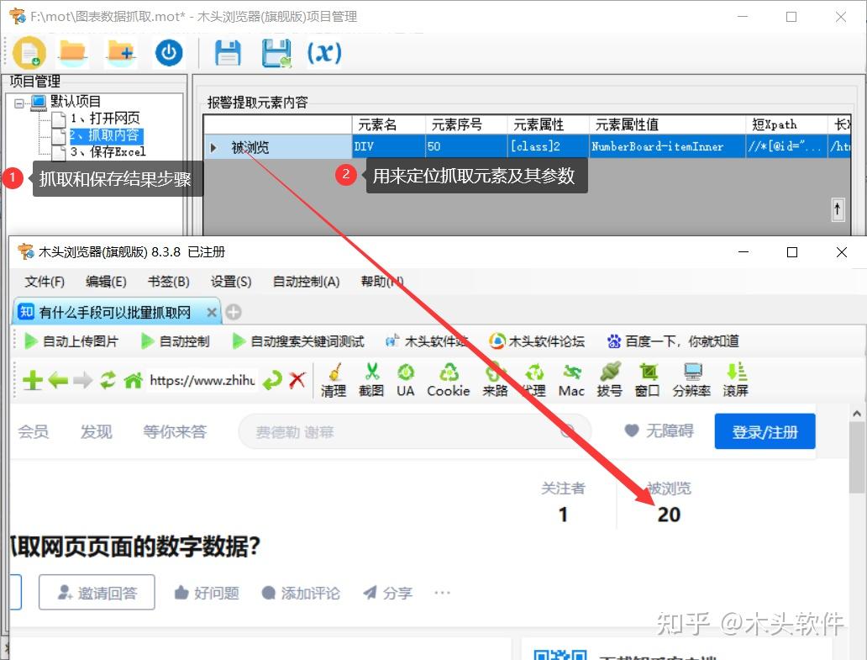The width and height of the screenshot is (867, 660).
Task: Select step 1、打开网页 in project tree
Action: click(x=105, y=118)
